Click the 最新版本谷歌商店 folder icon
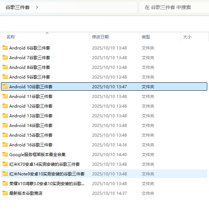The image size is (209, 209). pos(5,193)
